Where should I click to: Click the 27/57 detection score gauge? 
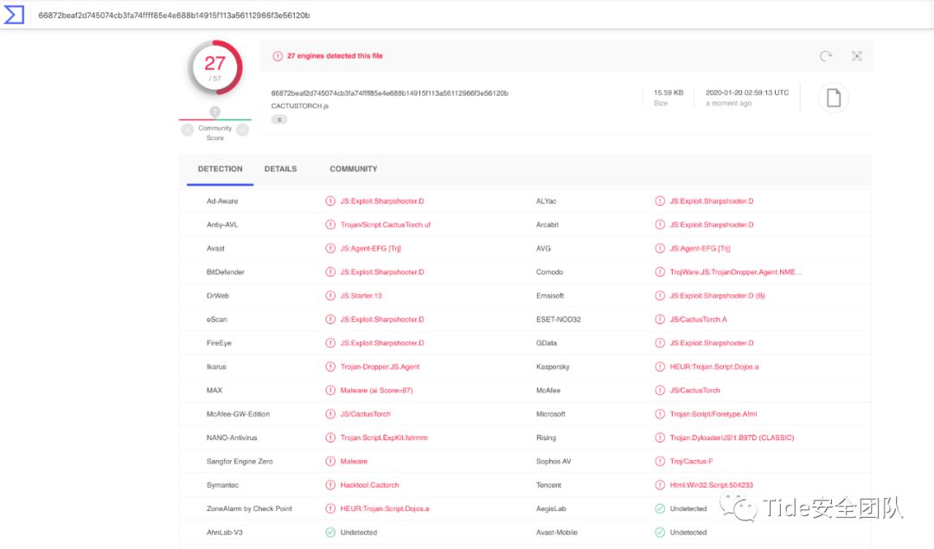(214, 67)
